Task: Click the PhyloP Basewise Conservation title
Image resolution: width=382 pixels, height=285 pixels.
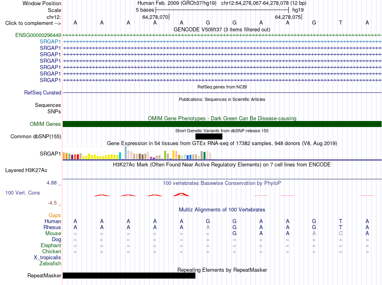Action: click(x=222, y=183)
